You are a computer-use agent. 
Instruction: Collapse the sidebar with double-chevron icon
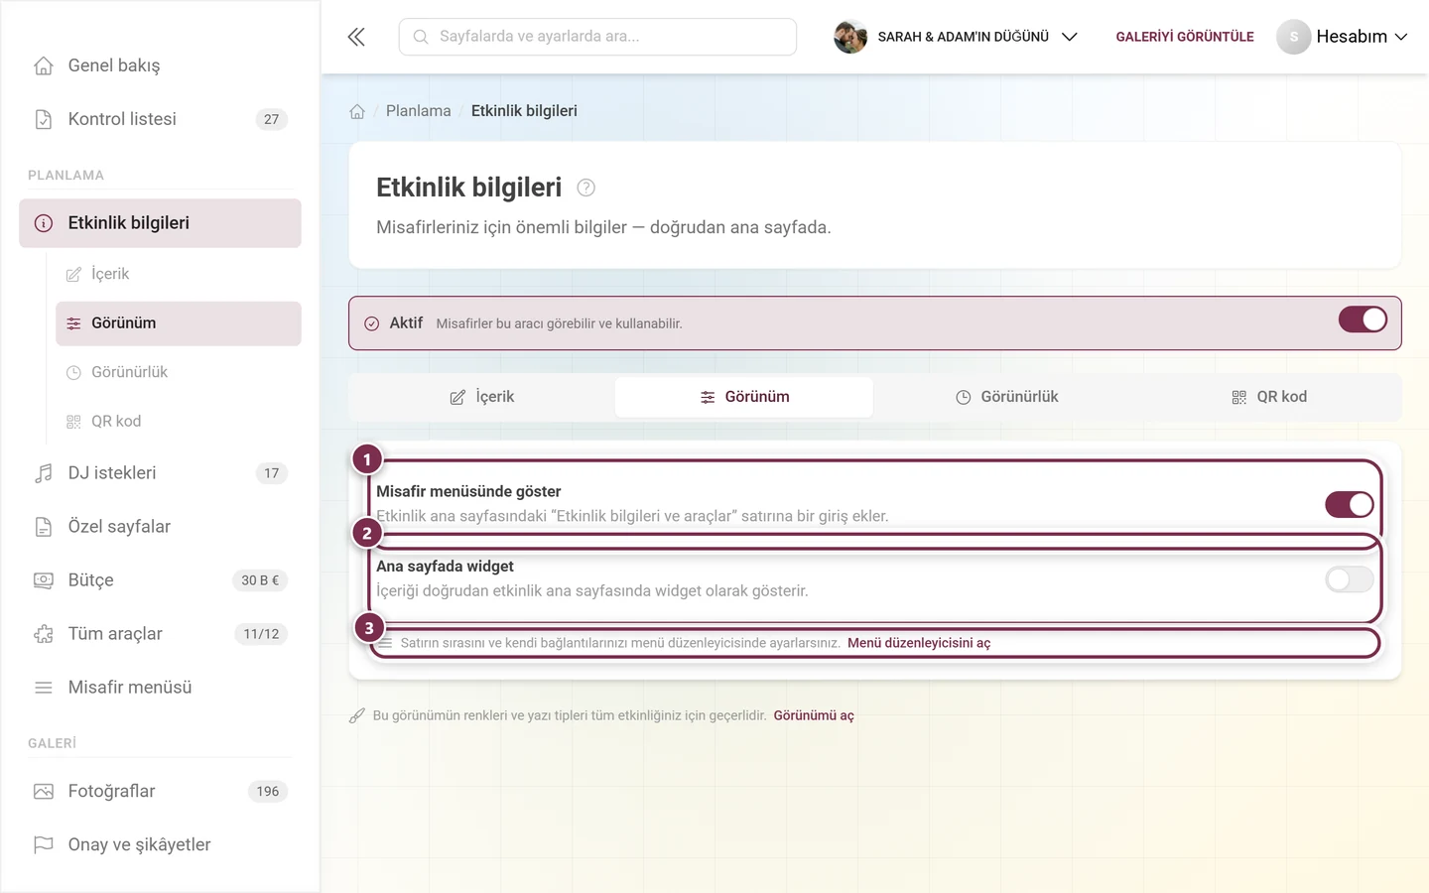[x=356, y=37]
